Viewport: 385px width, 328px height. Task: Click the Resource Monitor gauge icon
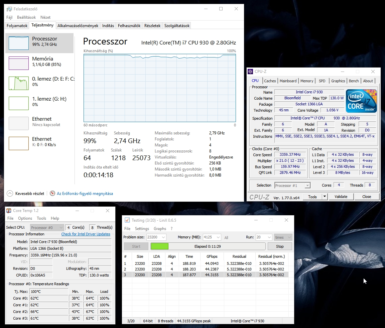click(x=52, y=193)
